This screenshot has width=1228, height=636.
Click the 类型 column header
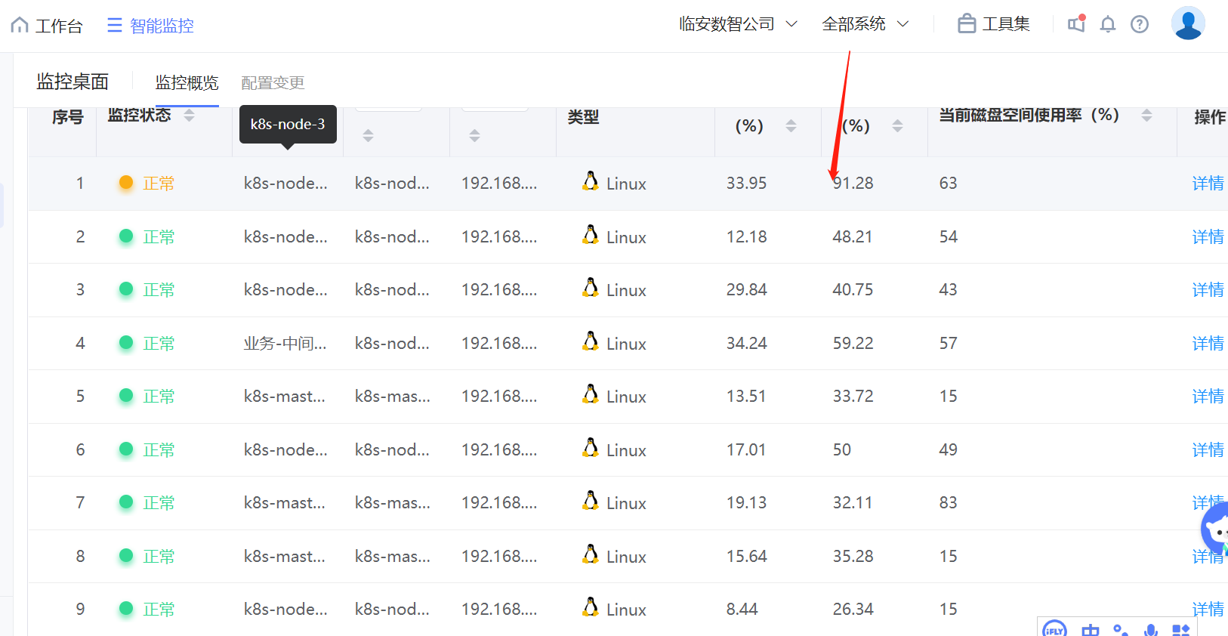(583, 117)
